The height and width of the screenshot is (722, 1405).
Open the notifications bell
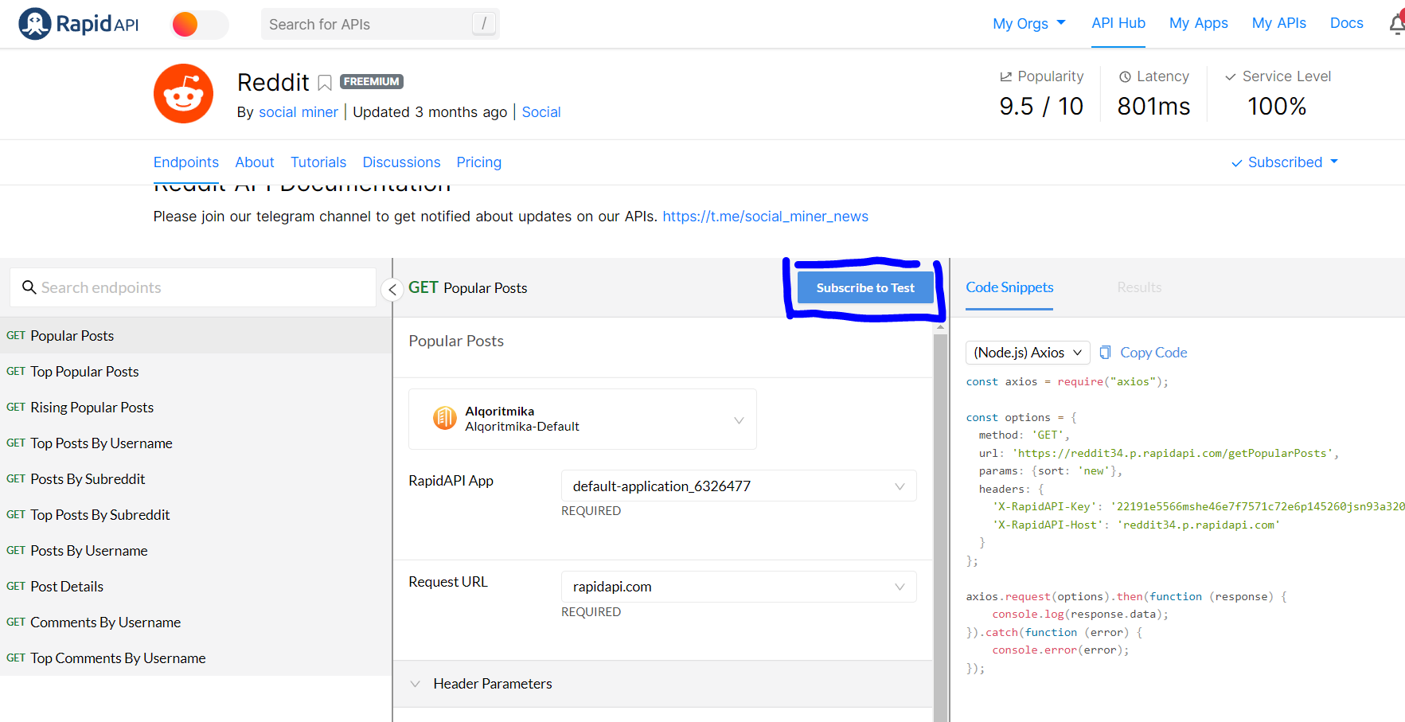point(1395,23)
